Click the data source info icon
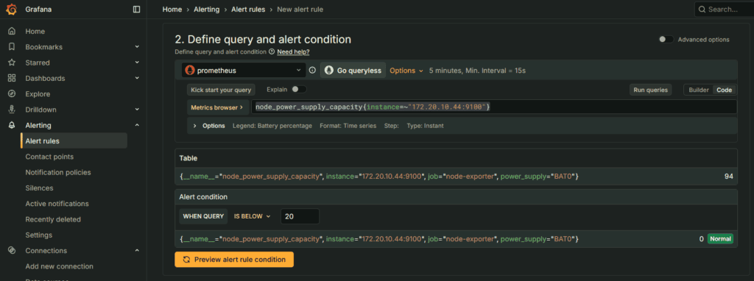 pyautogui.click(x=312, y=70)
